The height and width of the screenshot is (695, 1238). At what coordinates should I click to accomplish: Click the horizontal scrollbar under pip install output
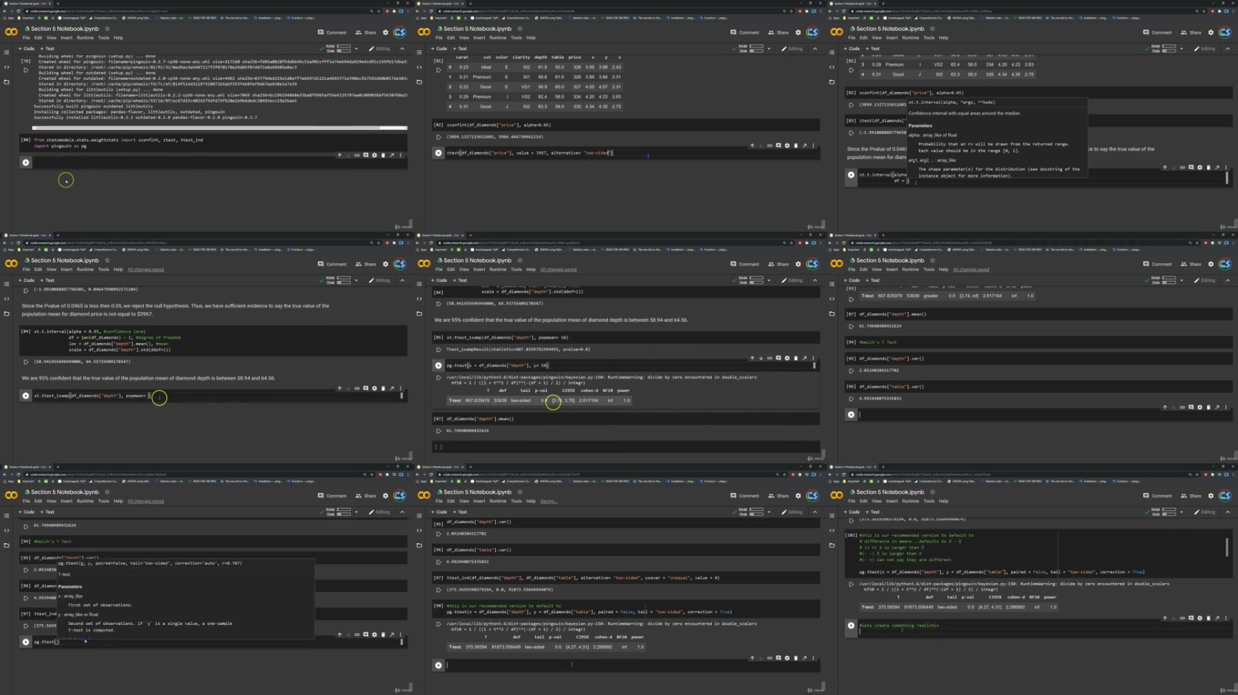(206, 128)
